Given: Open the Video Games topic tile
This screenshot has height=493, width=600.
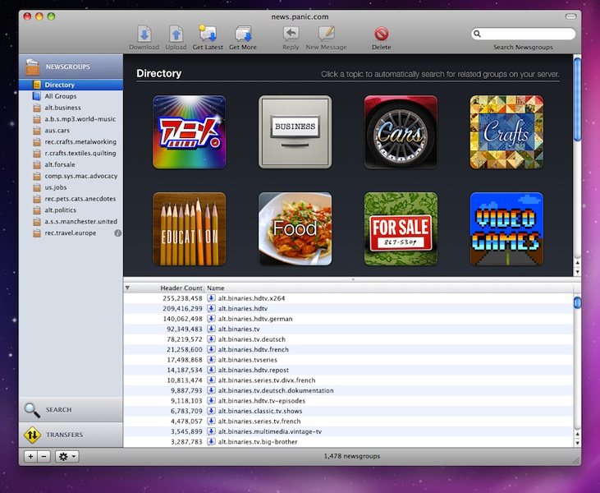Looking at the screenshot, I should 506,228.
